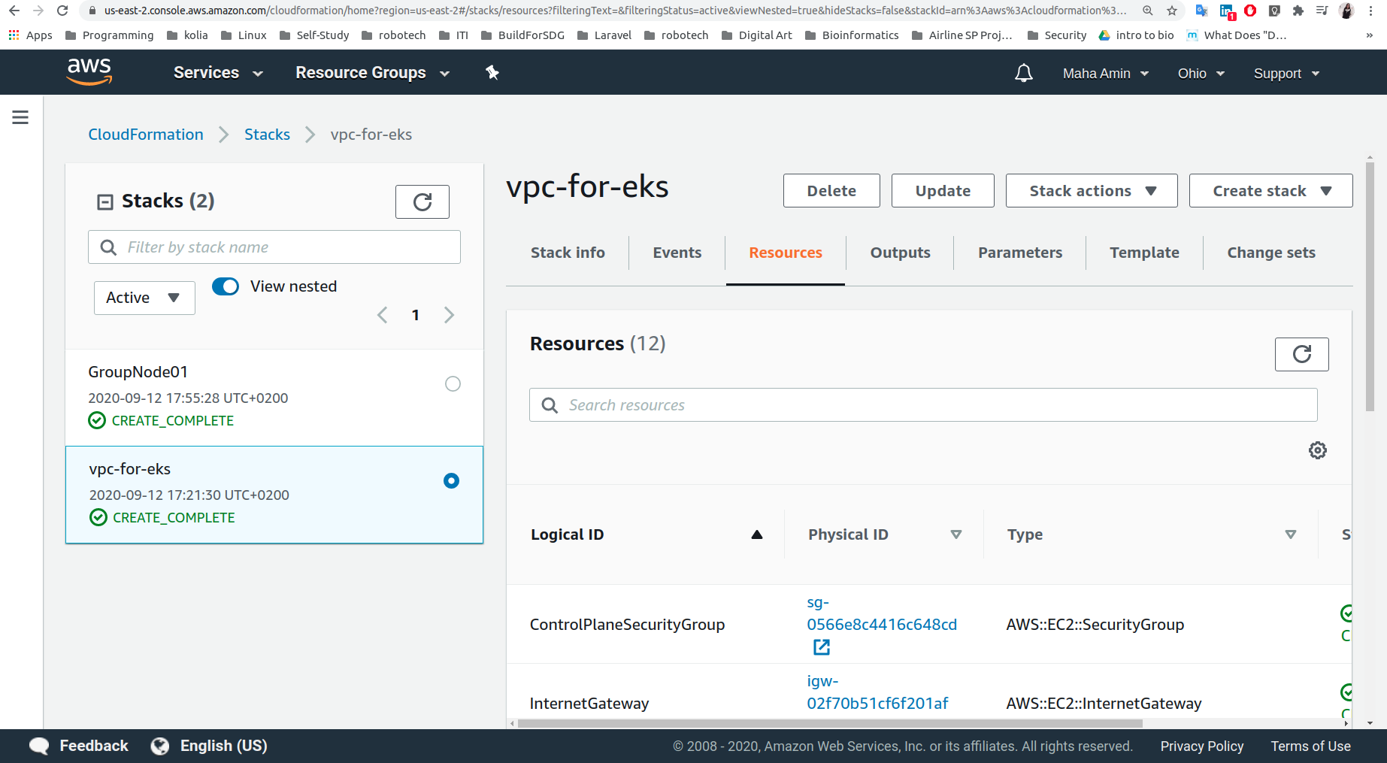The width and height of the screenshot is (1387, 763).
Task: Switch to the Parameters tab
Action: click(x=1019, y=253)
